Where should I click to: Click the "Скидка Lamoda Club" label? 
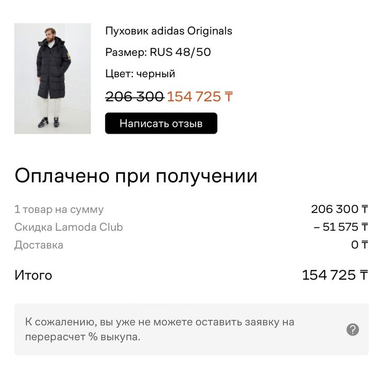pos(68,227)
